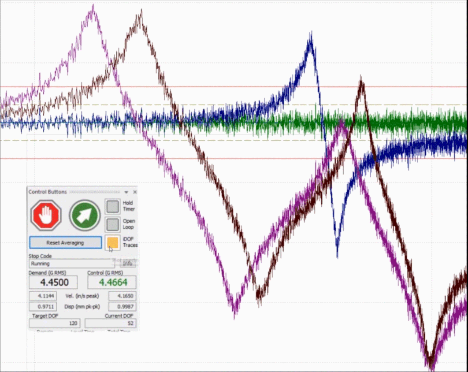Click Reset Averaging button

click(x=65, y=242)
